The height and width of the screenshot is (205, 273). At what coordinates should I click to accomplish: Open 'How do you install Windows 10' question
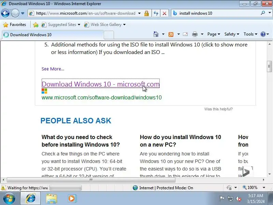tap(181, 141)
